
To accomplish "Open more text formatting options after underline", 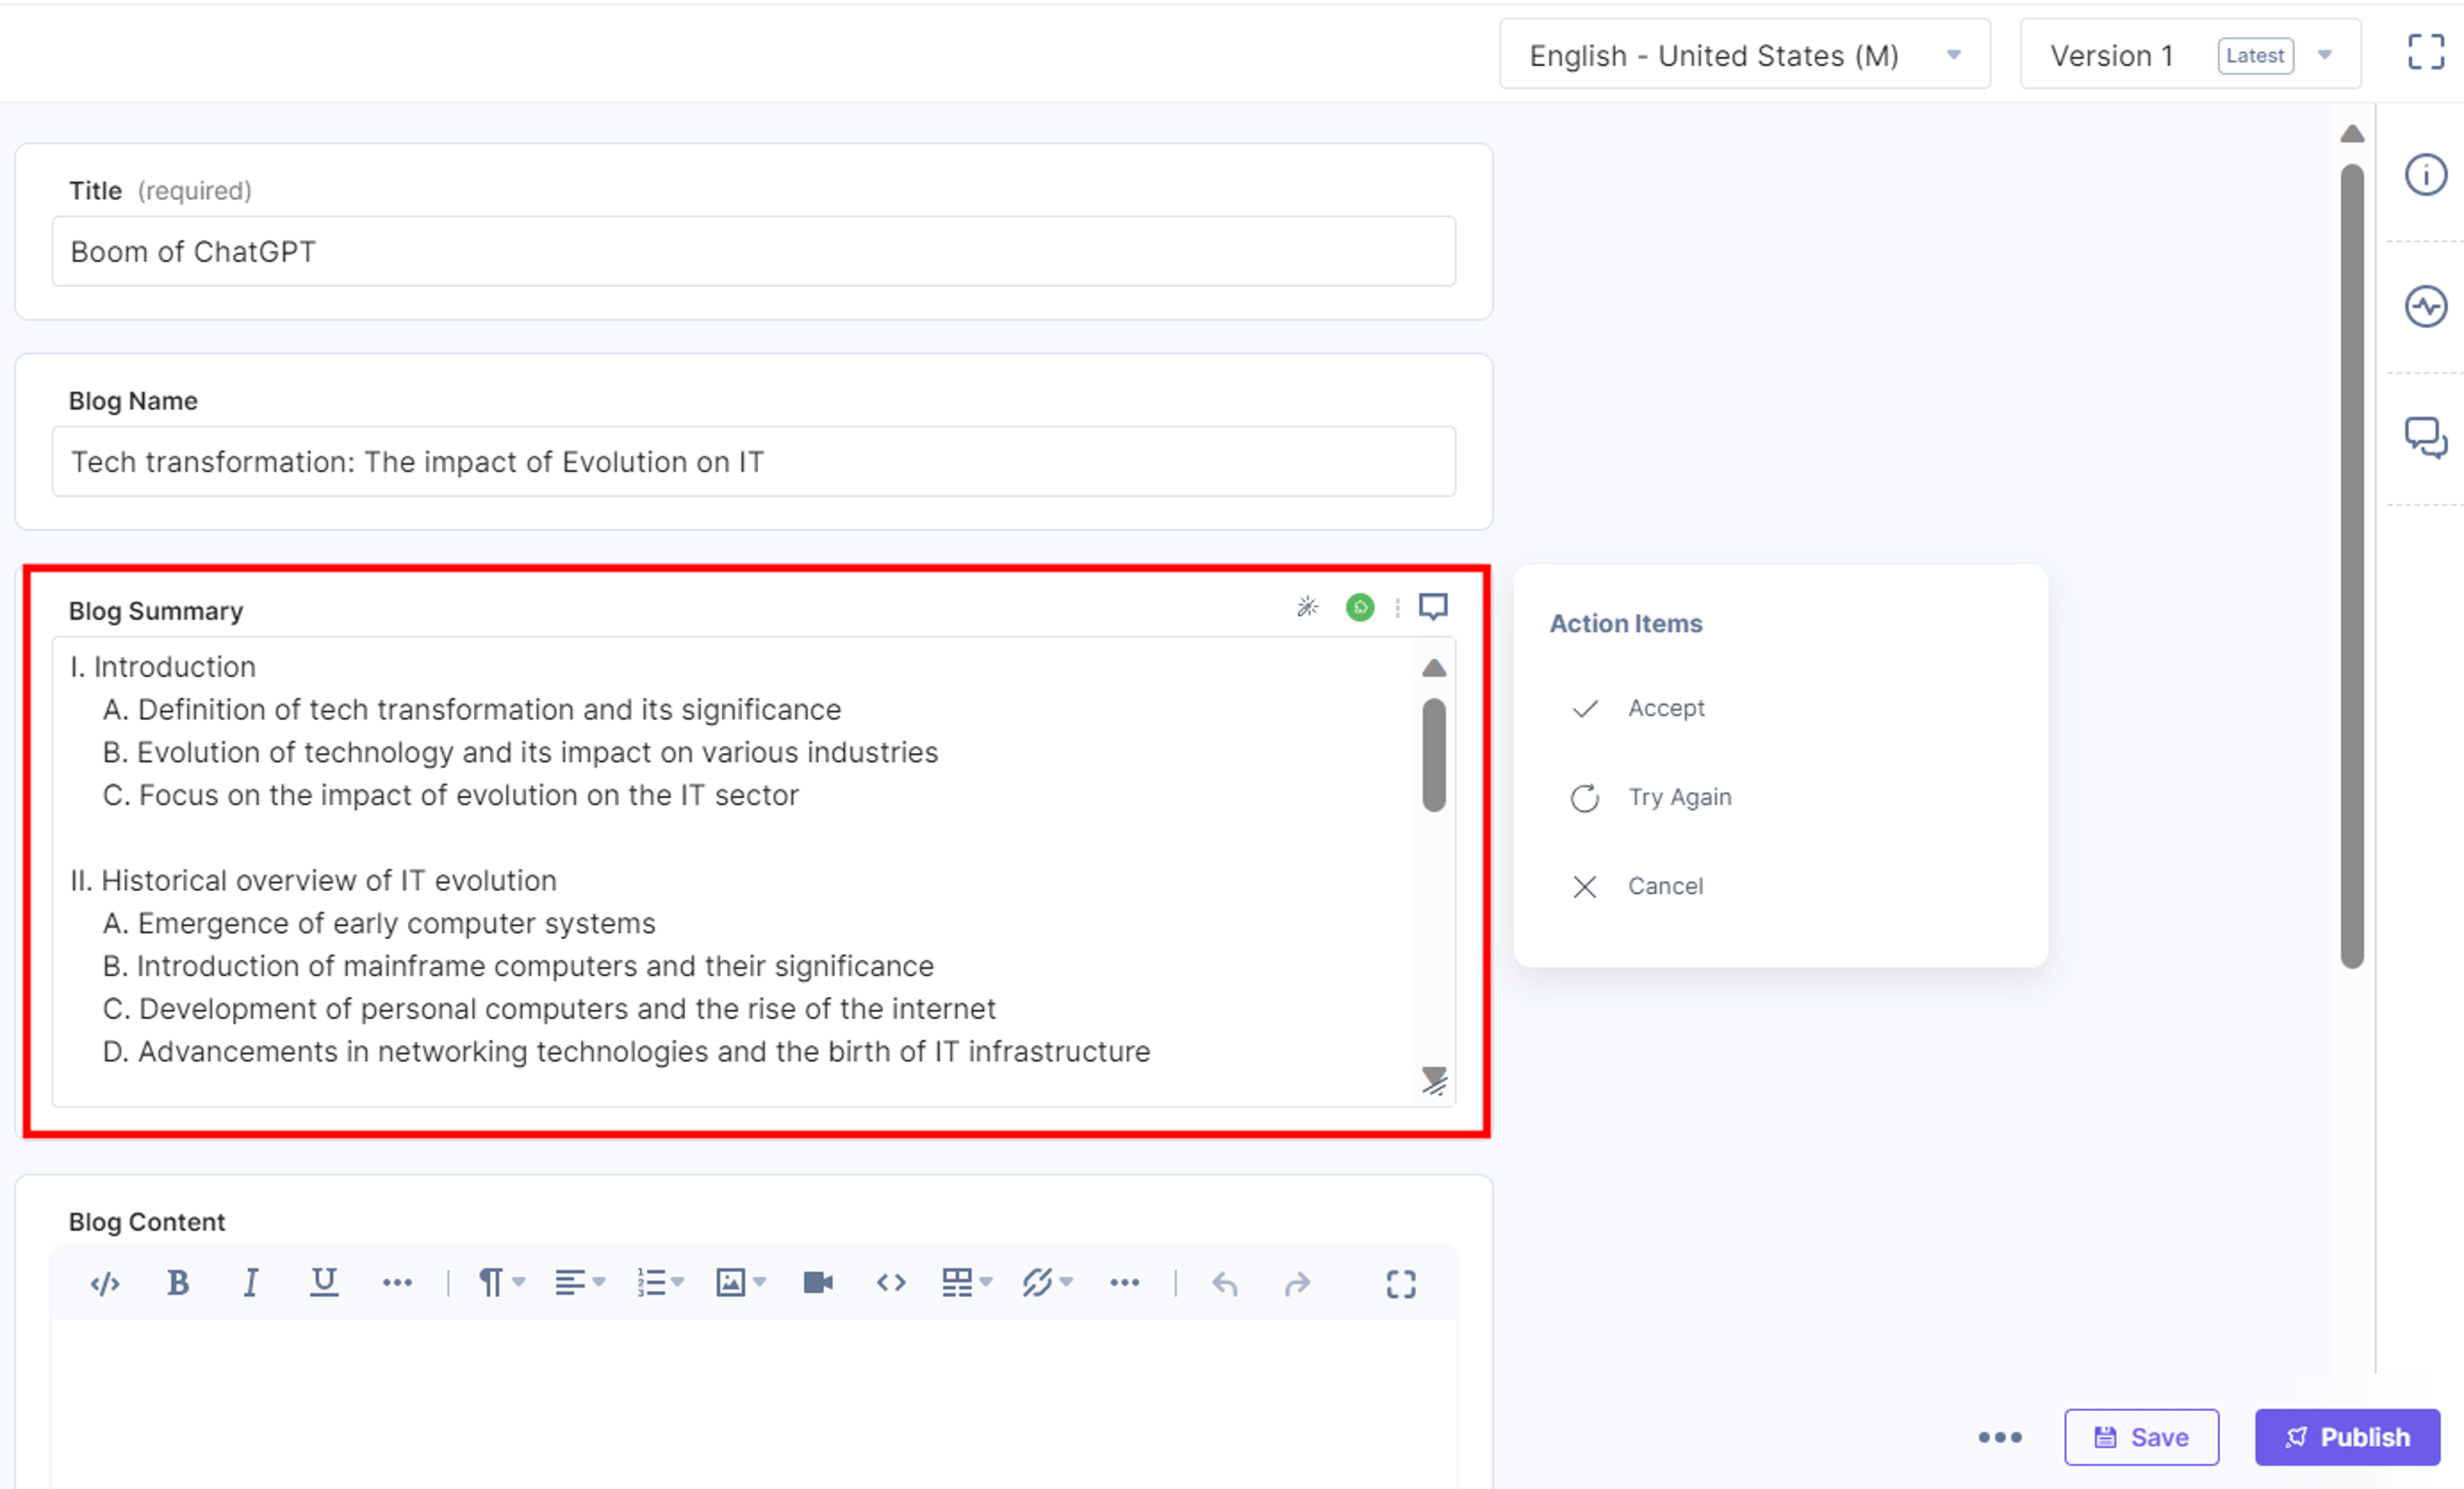I will point(397,1283).
